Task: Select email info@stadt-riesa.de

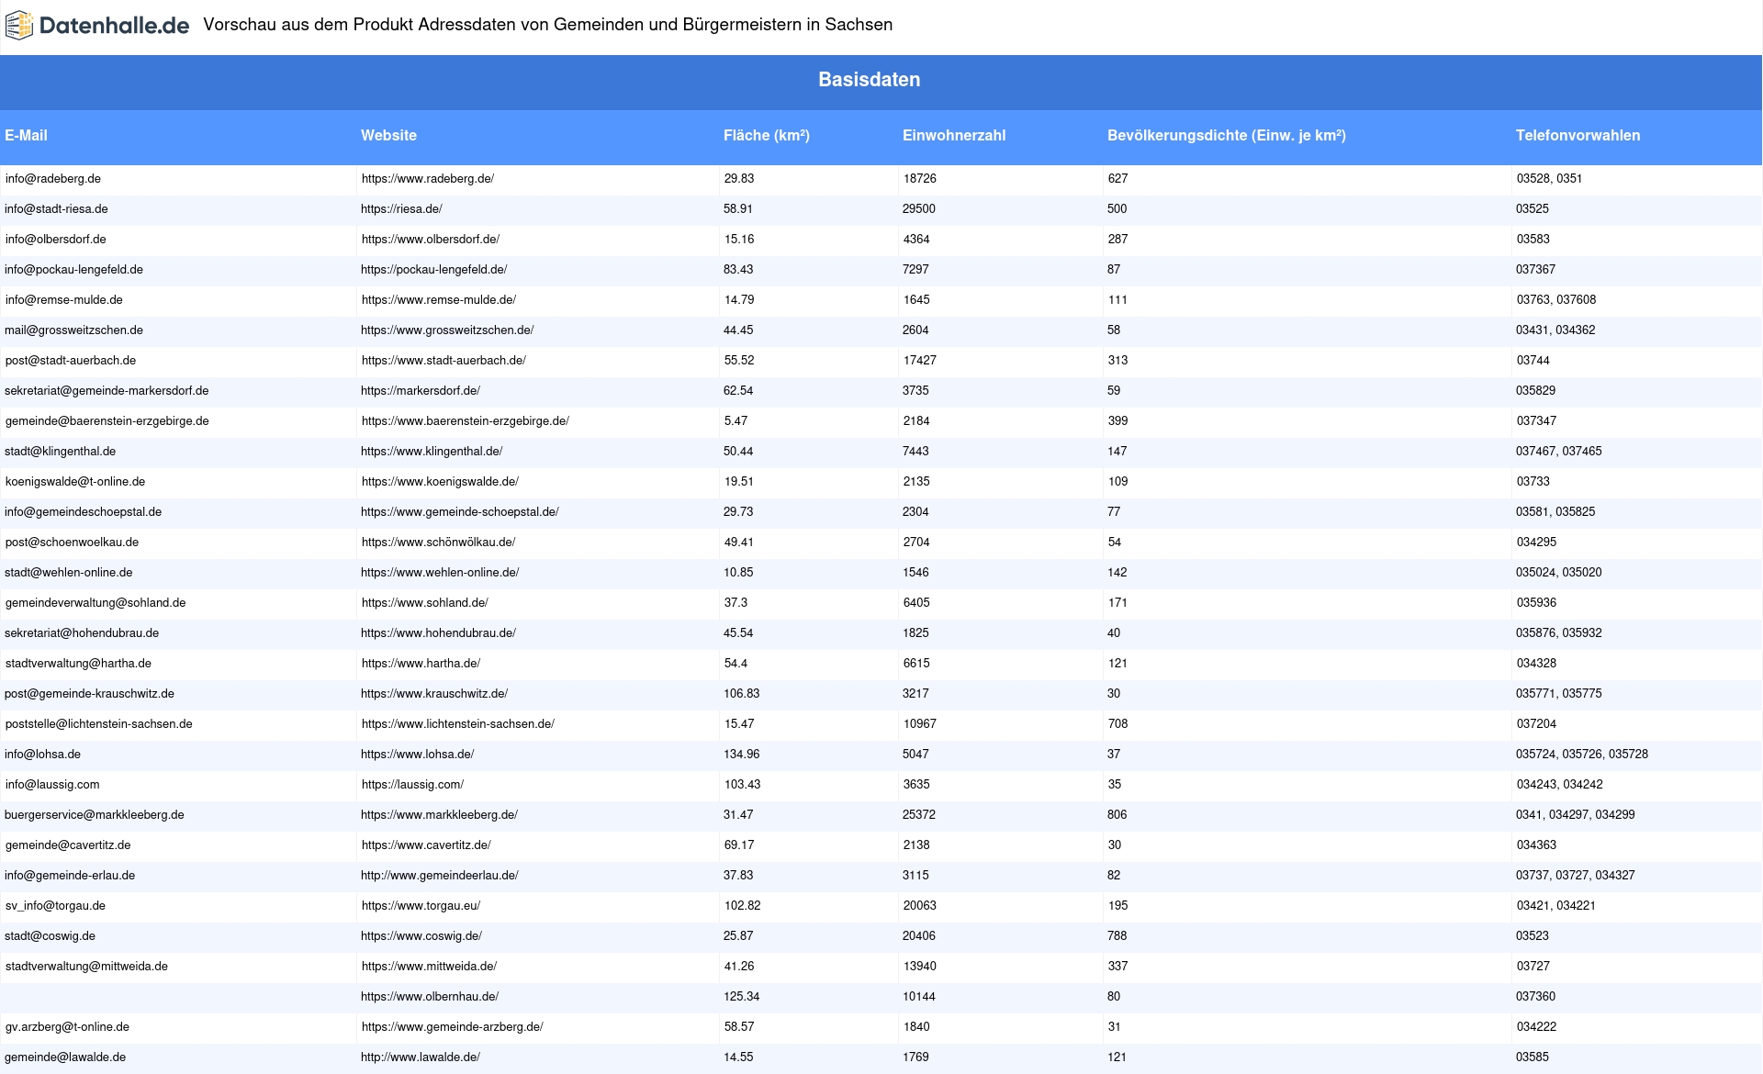Action: coord(56,209)
